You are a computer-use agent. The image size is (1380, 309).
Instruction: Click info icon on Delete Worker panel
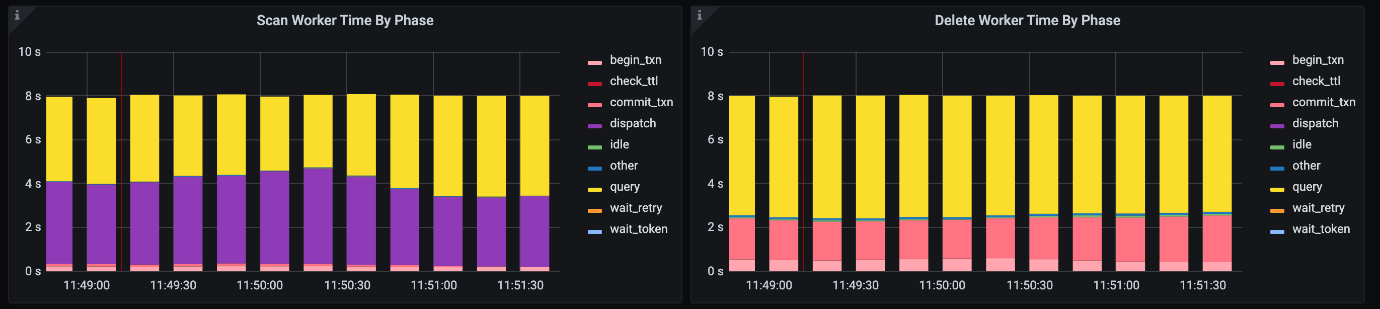pos(700,15)
